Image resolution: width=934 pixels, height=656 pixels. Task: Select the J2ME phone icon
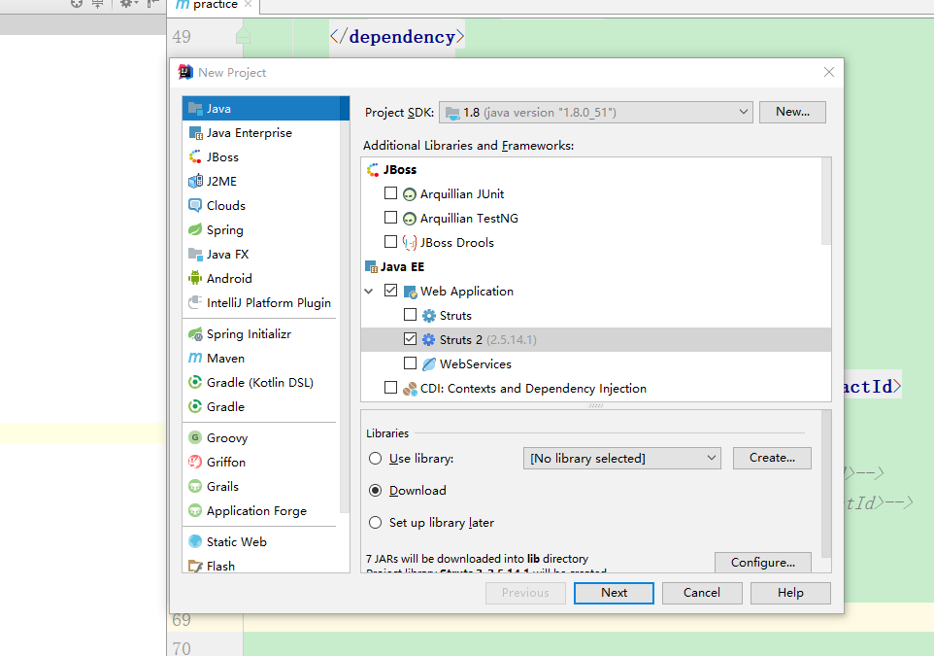click(x=195, y=182)
